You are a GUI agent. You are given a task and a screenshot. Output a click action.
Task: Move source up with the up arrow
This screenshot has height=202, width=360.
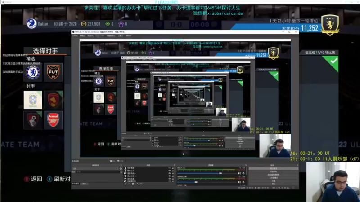pos(137,184)
